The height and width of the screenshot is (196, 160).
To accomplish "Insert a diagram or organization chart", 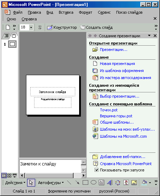I will point(118,183).
